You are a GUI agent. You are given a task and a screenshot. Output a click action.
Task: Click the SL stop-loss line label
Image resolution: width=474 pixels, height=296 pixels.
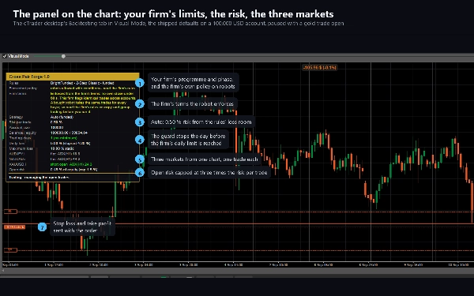pyautogui.click(x=10, y=212)
